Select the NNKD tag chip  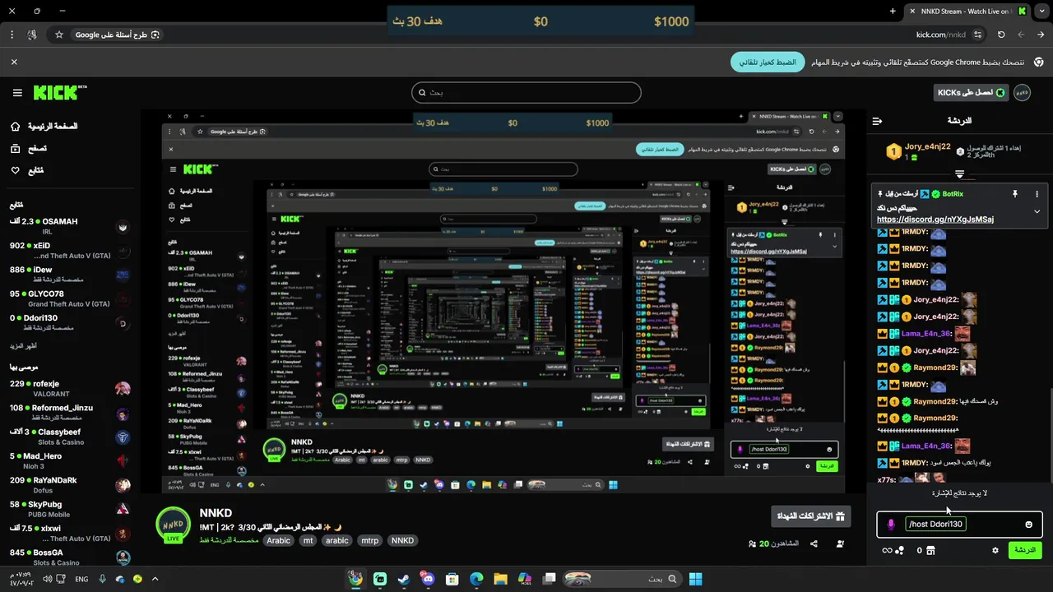[402, 540]
